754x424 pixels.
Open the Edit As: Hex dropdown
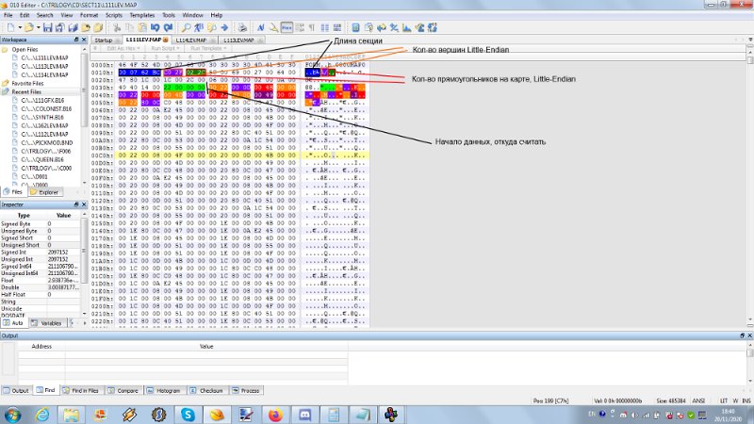point(123,49)
